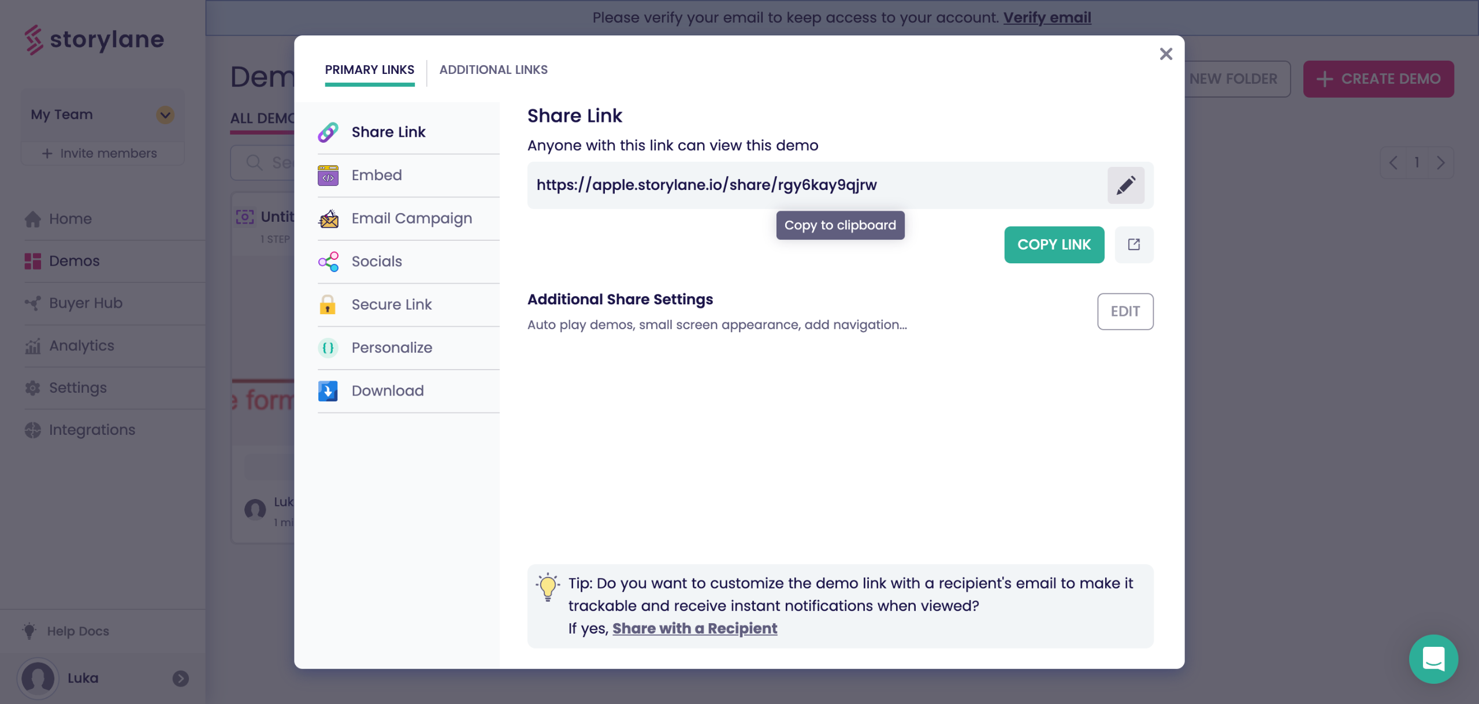Click the pencil edit link icon

click(x=1125, y=185)
